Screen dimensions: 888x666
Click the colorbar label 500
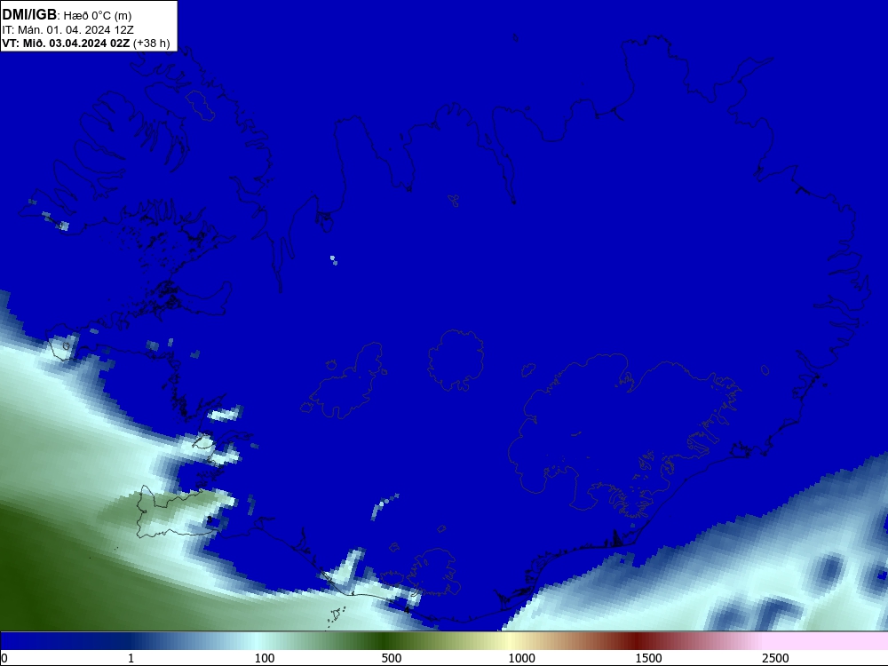[x=392, y=658]
